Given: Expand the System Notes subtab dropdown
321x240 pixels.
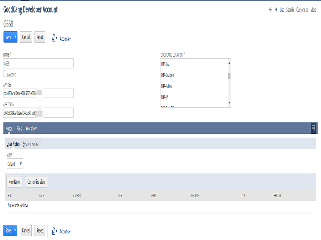Looking at the screenshot, I should [31, 144].
